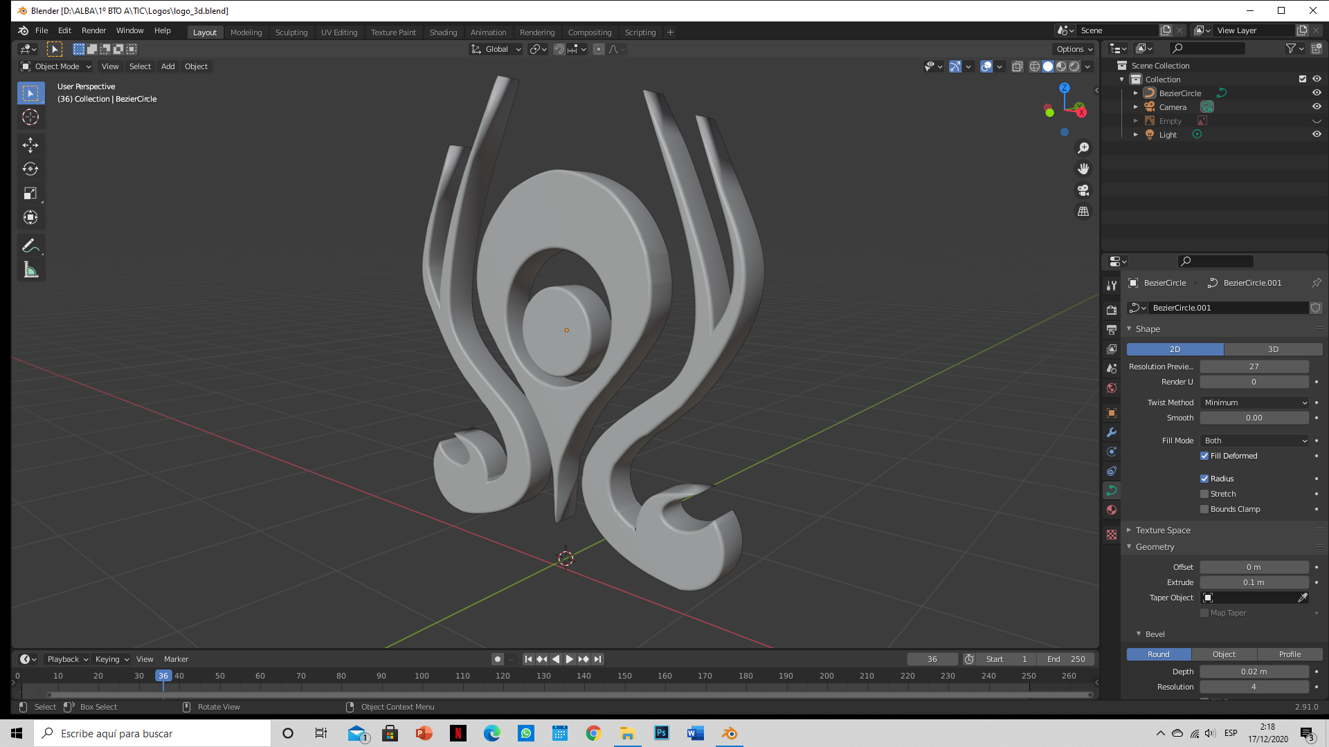The image size is (1329, 747).
Task: Select the Rotate tool
Action: [x=30, y=169]
